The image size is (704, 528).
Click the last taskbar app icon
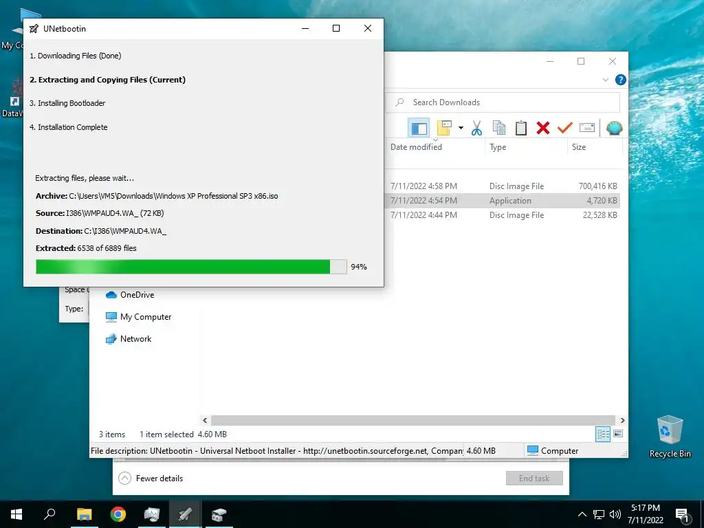click(219, 514)
